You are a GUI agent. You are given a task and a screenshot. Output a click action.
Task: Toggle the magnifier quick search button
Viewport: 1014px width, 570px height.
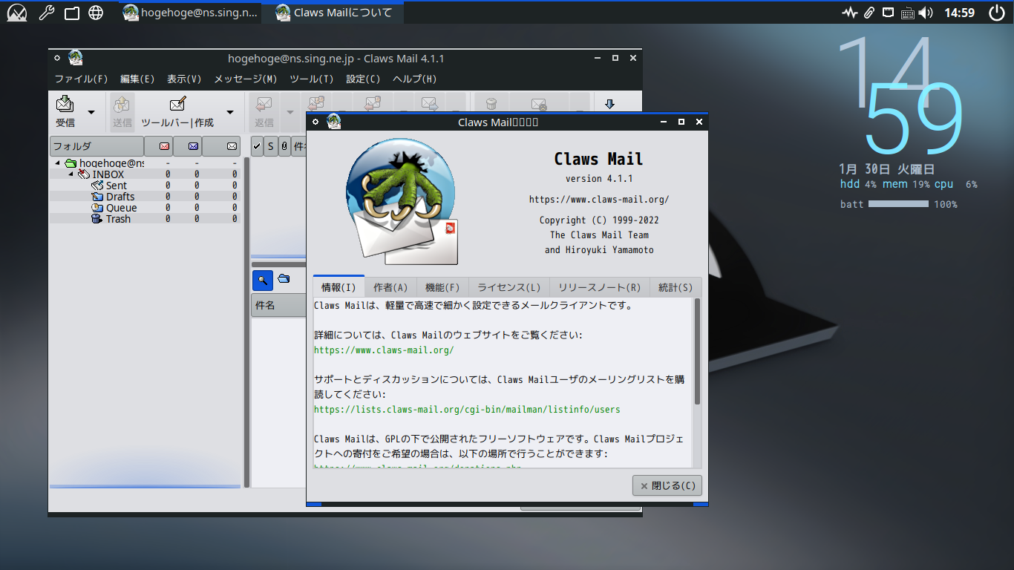click(x=263, y=280)
